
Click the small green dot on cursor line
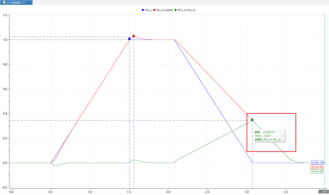(324, 163)
